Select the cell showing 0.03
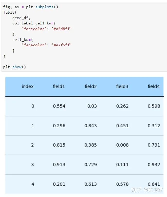Image resolution: width=167 pixels, height=197 pixels. coord(92,106)
